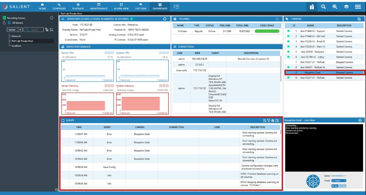This screenshot has height=195, width=366.
Task: Switch to the PLAYBACK tab
Action: (78, 6)
